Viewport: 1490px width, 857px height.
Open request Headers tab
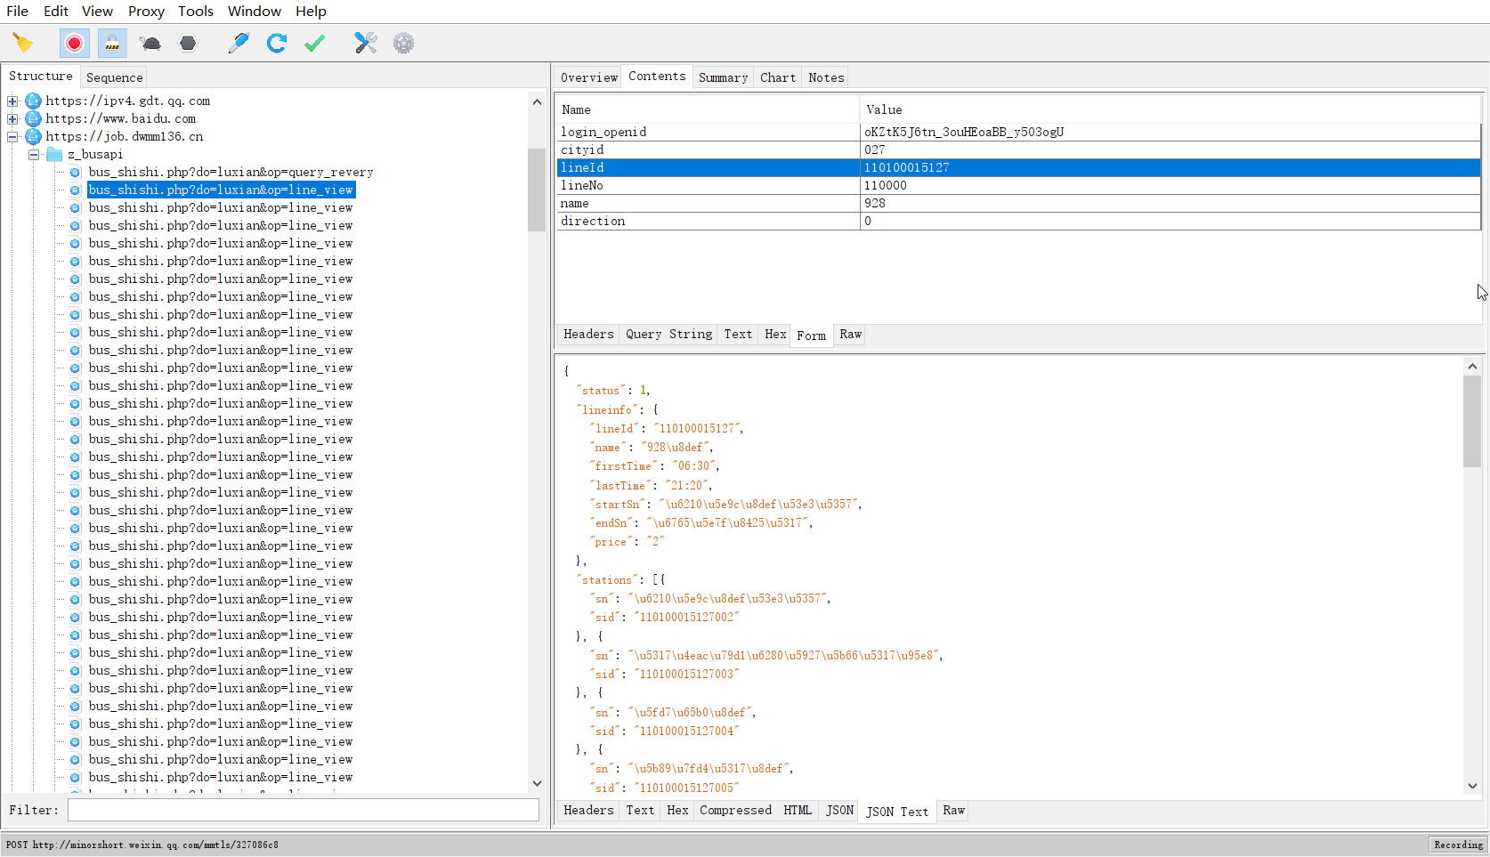tap(588, 335)
